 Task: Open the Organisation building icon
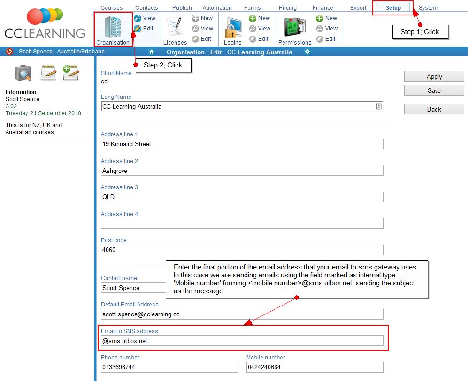click(x=113, y=27)
